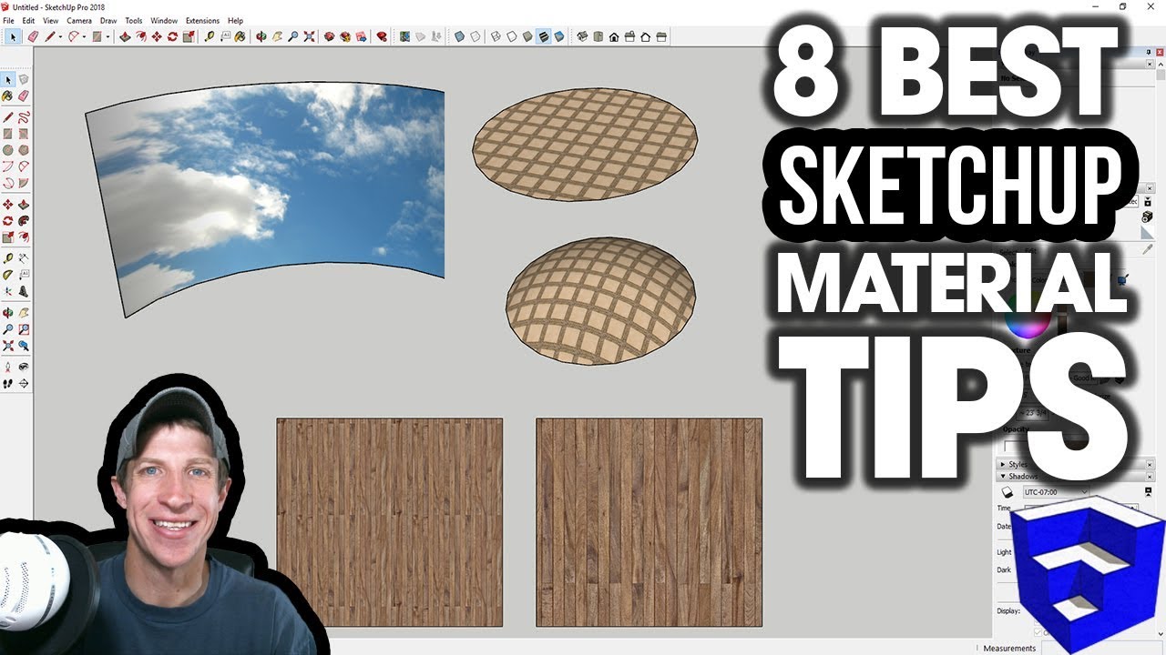Switch to the Front view
Screen dimensions: 1166x655
coord(613,37)
